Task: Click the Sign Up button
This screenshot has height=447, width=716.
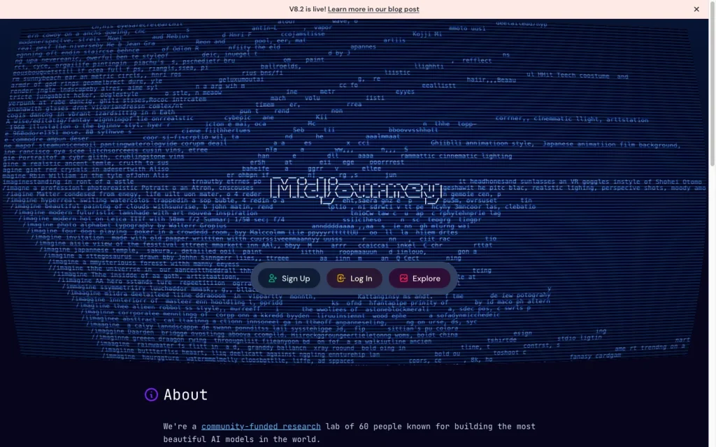Action: pyautogui.click(x=289, y=278)
